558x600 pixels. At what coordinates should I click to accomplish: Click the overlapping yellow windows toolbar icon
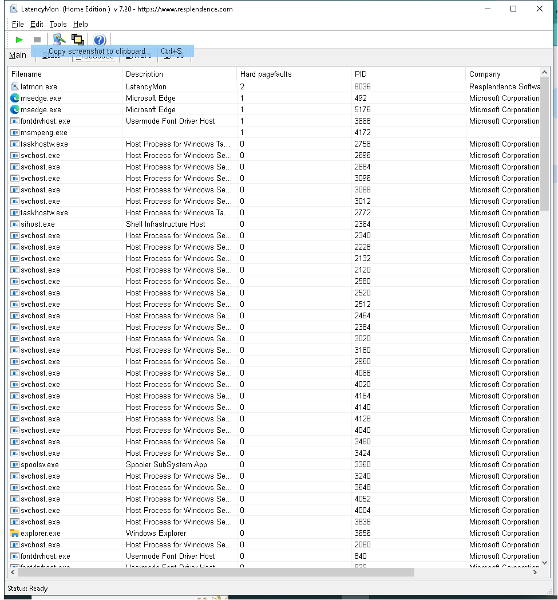tap(78, 40)
